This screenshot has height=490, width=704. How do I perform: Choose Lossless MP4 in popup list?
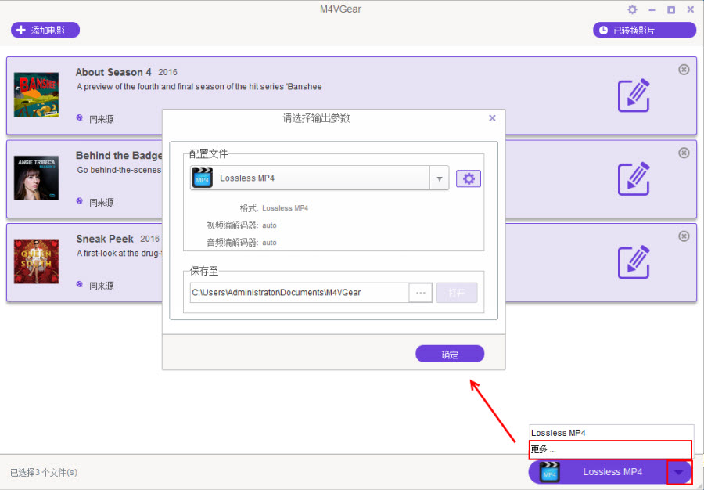click(612, 433)
